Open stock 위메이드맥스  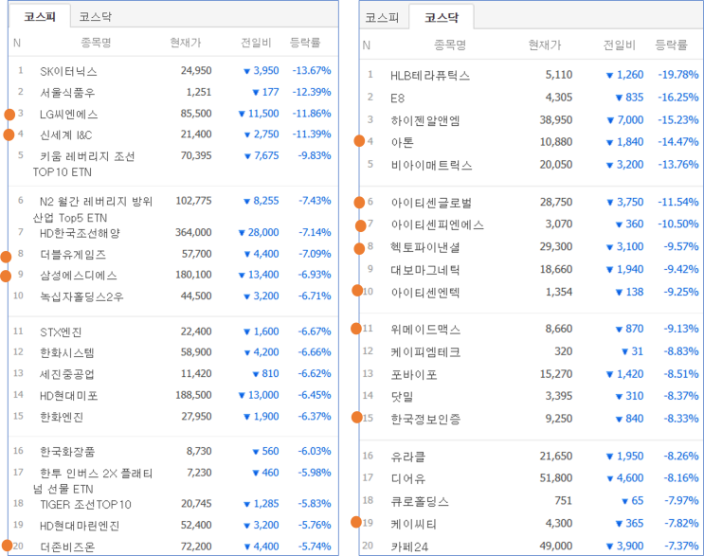click(x=425, y=330)
